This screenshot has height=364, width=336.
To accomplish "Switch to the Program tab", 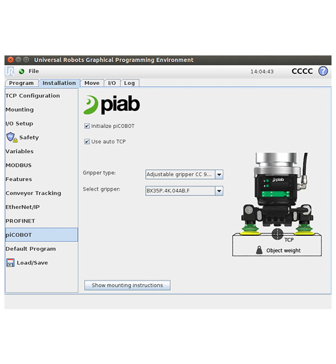I will coord(21,83).
